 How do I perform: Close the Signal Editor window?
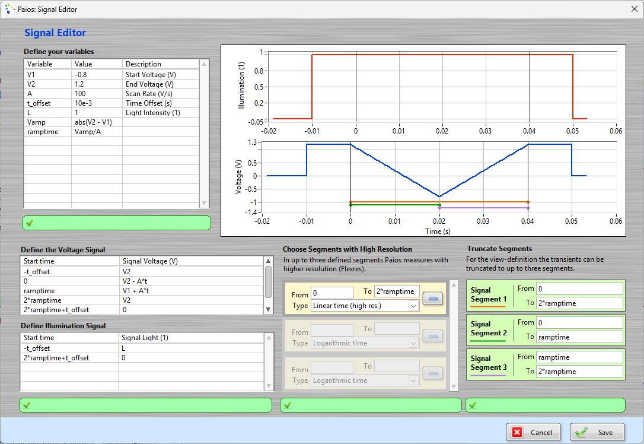point(634,9)
